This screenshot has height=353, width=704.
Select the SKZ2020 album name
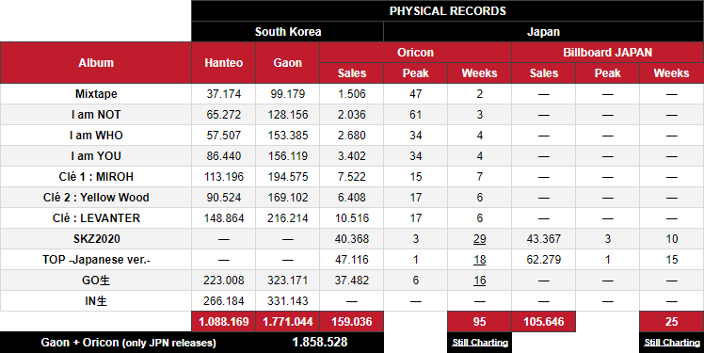[x=97, y=239]
